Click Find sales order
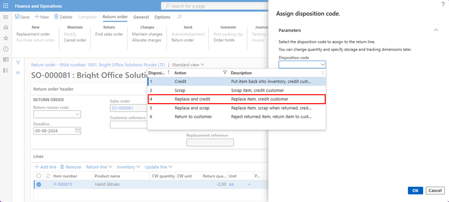This screenshot has width=449, height=202. [x=109, y=34]
